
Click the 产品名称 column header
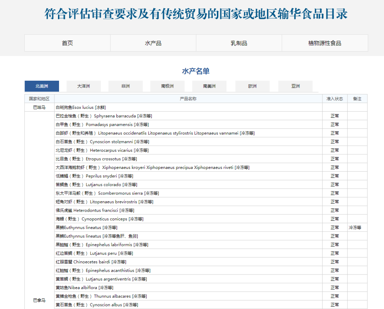click(188, 98)
